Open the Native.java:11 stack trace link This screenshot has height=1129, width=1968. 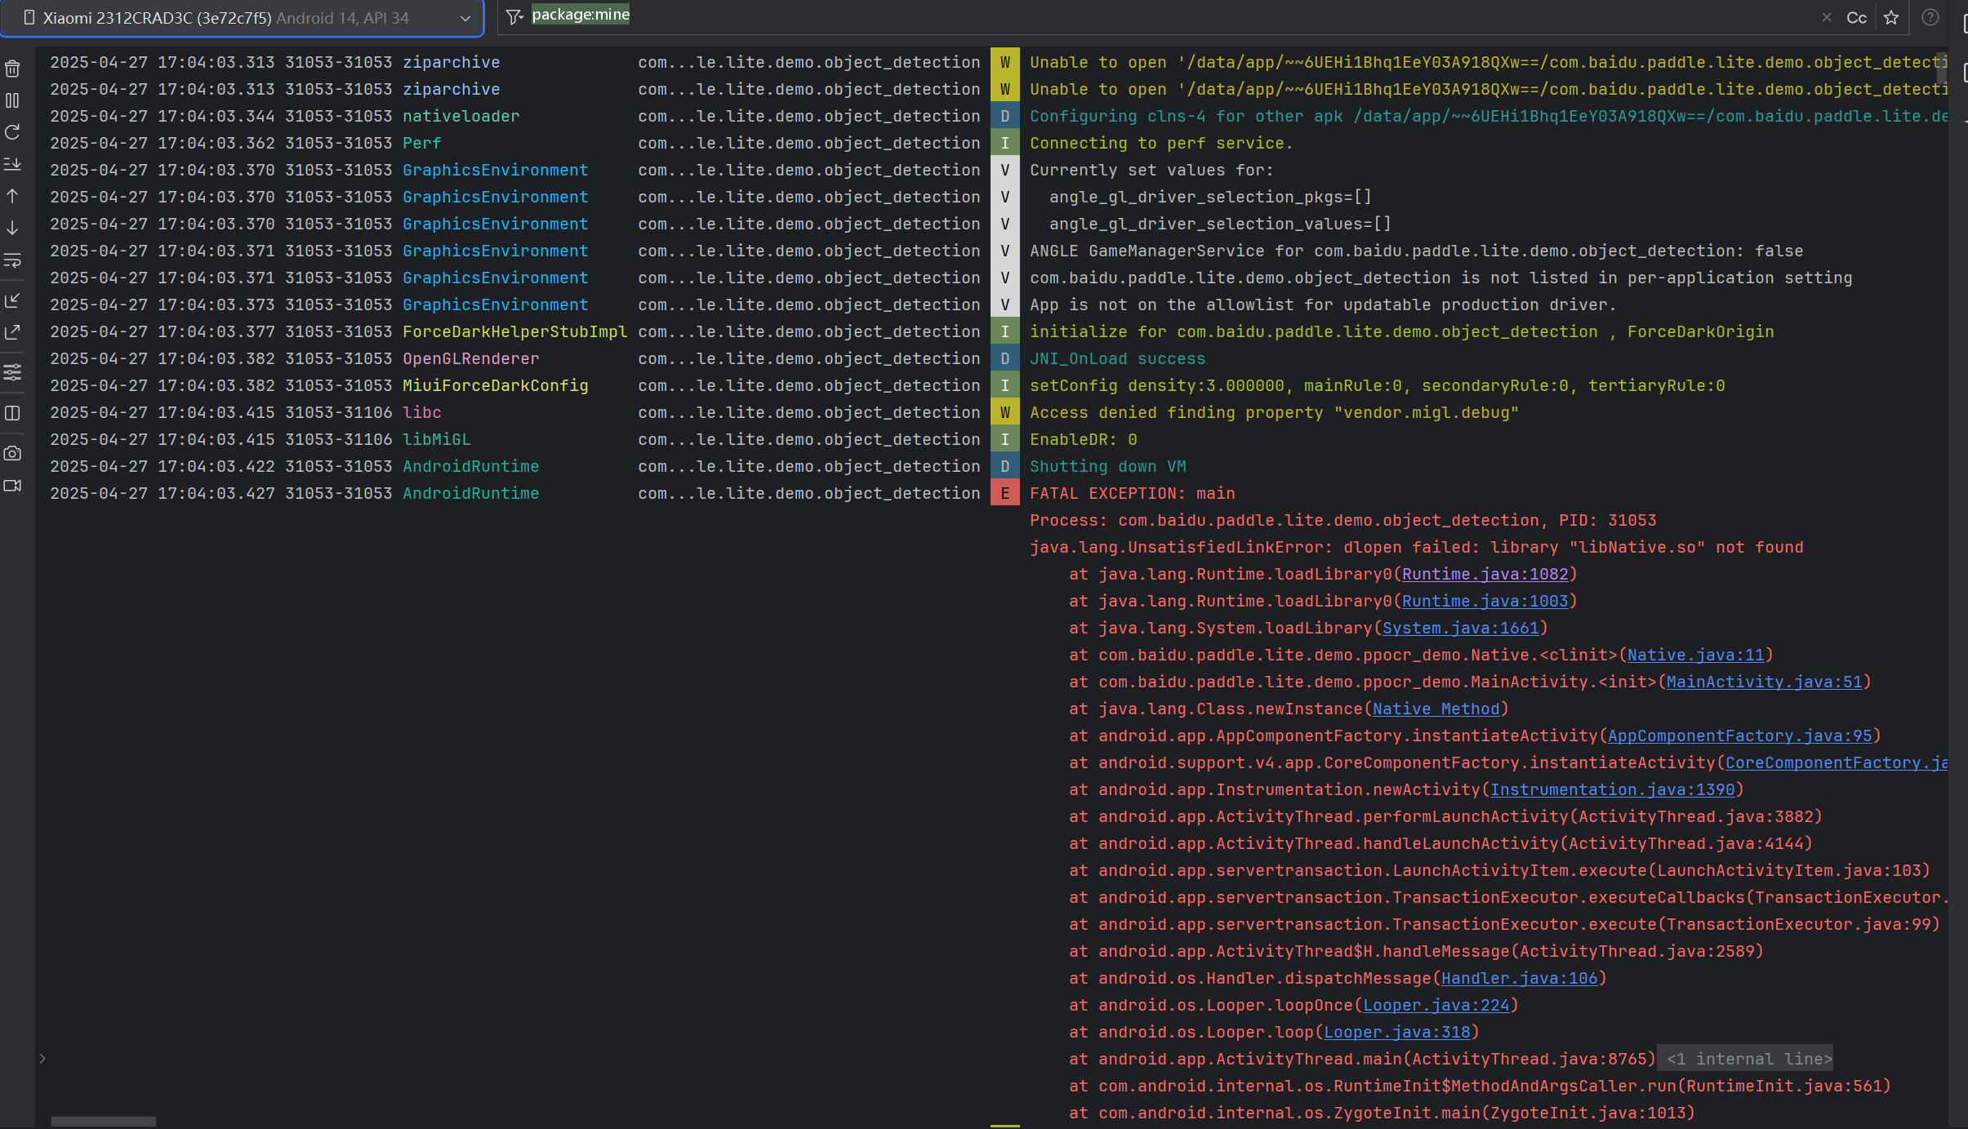(1695, 655)
